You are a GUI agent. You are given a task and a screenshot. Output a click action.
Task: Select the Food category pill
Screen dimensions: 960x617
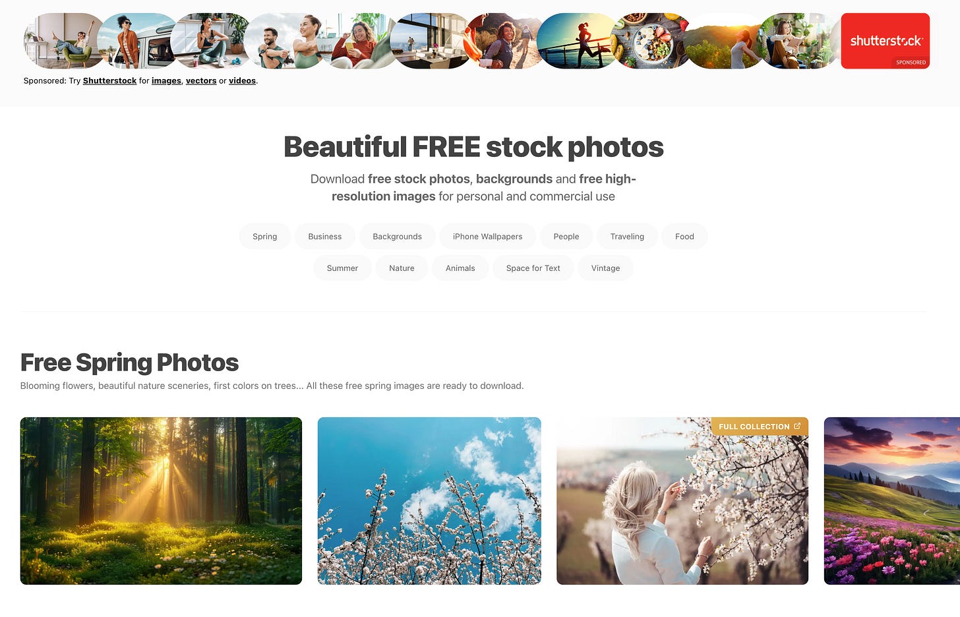(684, 236)
